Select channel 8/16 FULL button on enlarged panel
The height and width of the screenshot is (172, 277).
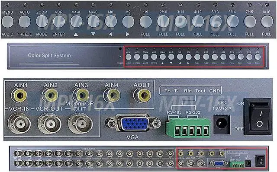tap(267, 22)
